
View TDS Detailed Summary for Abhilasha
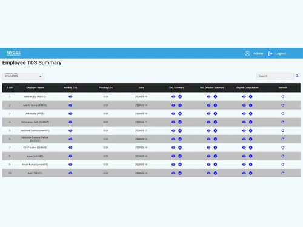click(208, 114)
